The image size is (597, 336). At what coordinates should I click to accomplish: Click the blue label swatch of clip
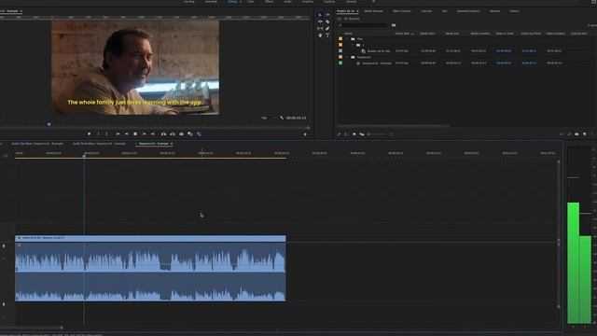(340, 50)
